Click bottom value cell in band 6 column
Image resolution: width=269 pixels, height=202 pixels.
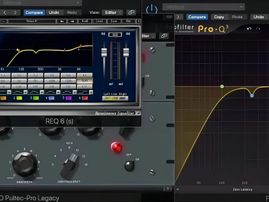click(x=85, y=86)
